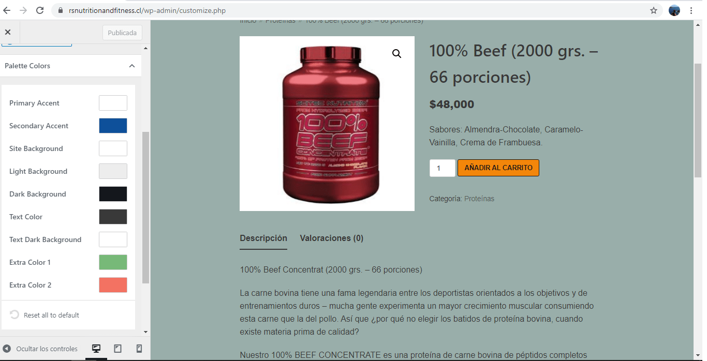Viewport: 707px width, 361px height.
Task: Open the Chrome three-dot menu
Action: [x=691, y=10]
